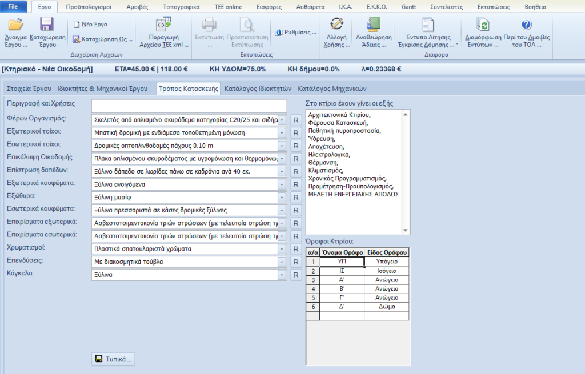Click the Νέο Έργο toolbar item
The image size is (585, 374).
90,25
